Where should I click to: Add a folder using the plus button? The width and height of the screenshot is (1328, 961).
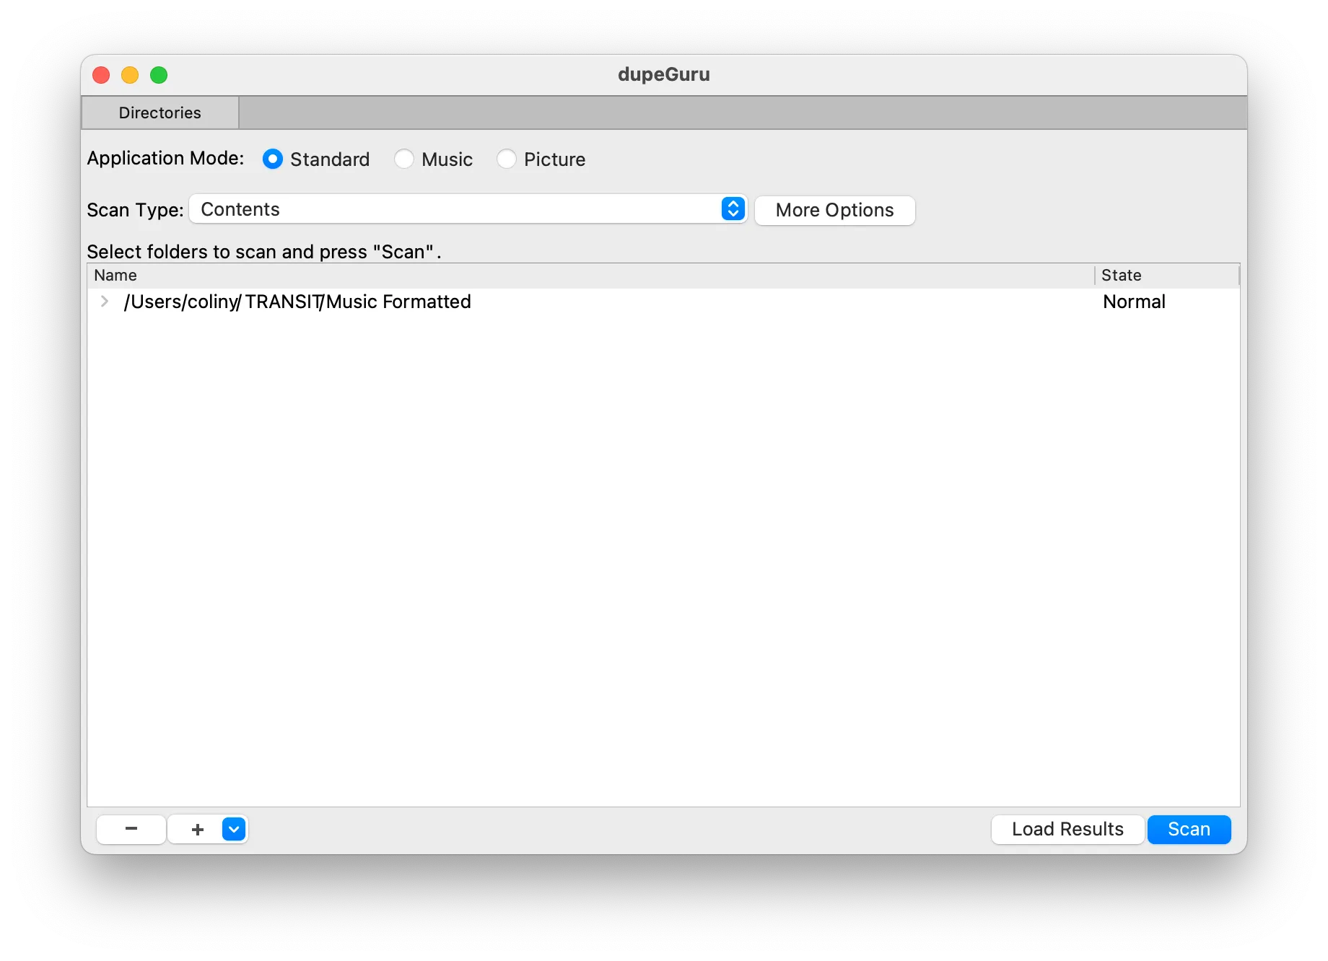(x=197, y=829)
